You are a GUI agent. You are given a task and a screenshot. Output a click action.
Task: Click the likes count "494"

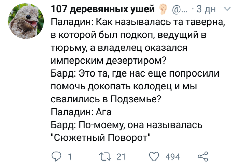click(172, 157)
